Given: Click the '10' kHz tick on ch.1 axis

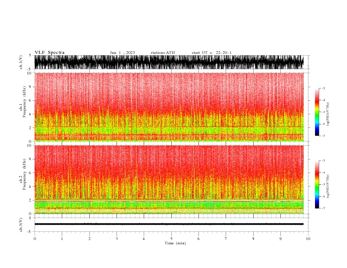Looking at the screenshot, I should click(x=29, y=73).
